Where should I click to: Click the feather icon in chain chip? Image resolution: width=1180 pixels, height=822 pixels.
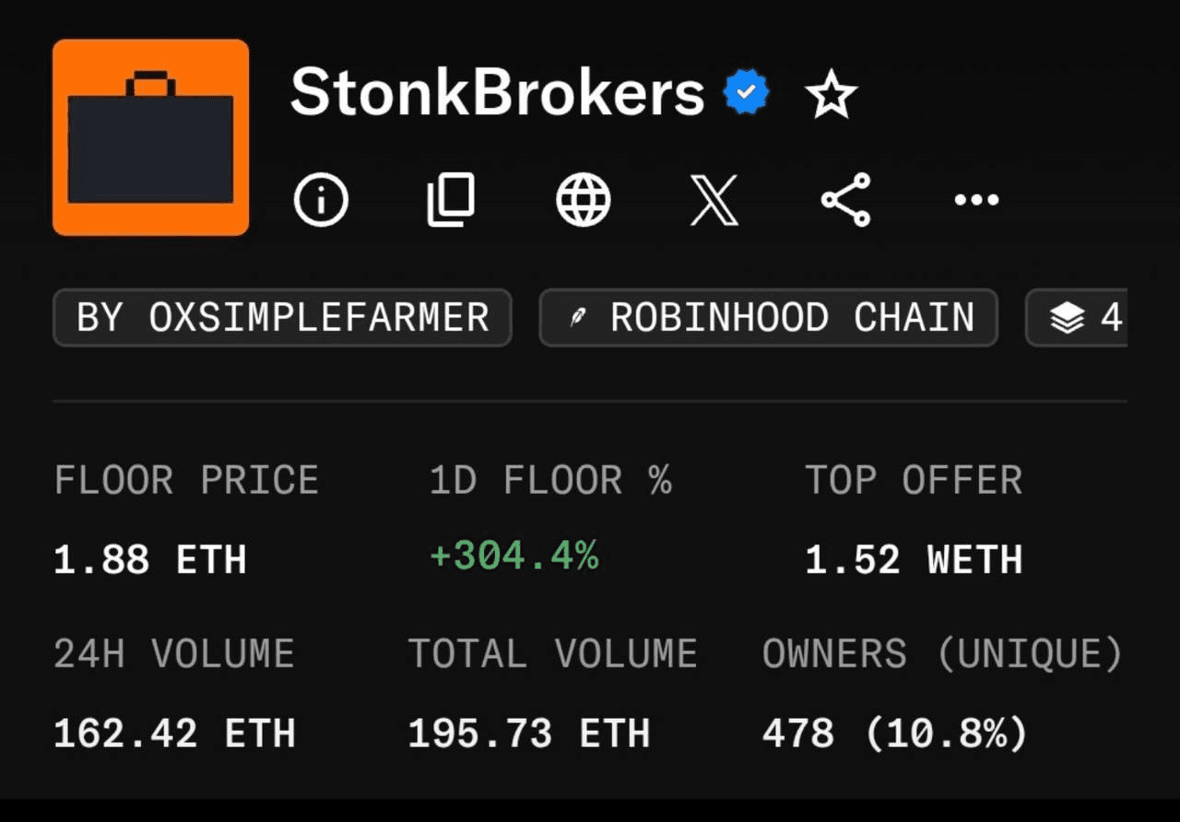click(578, 319)
